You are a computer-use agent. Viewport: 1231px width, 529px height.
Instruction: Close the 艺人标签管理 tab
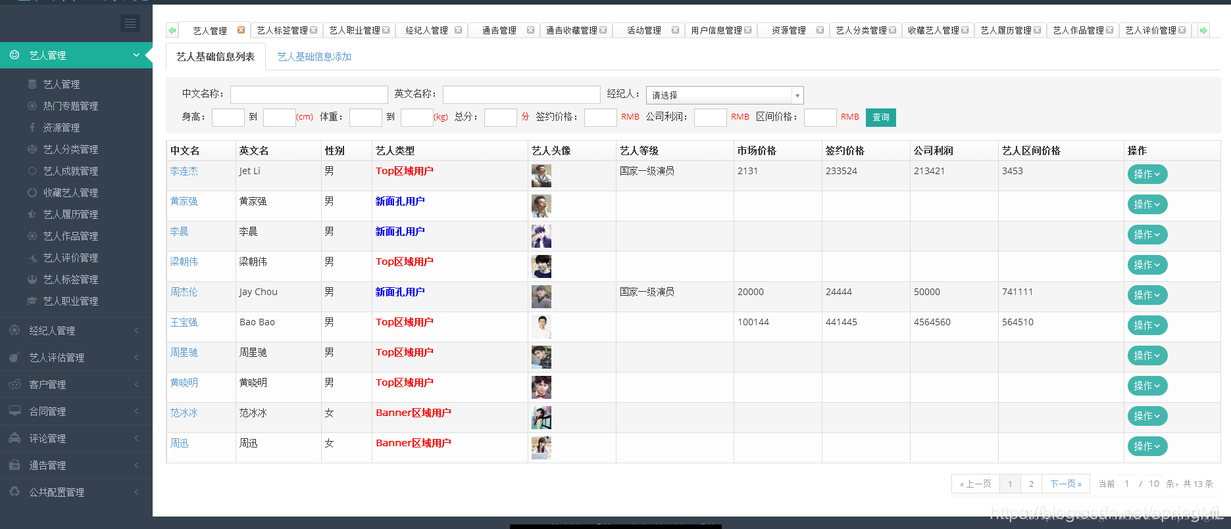point(314,30)
